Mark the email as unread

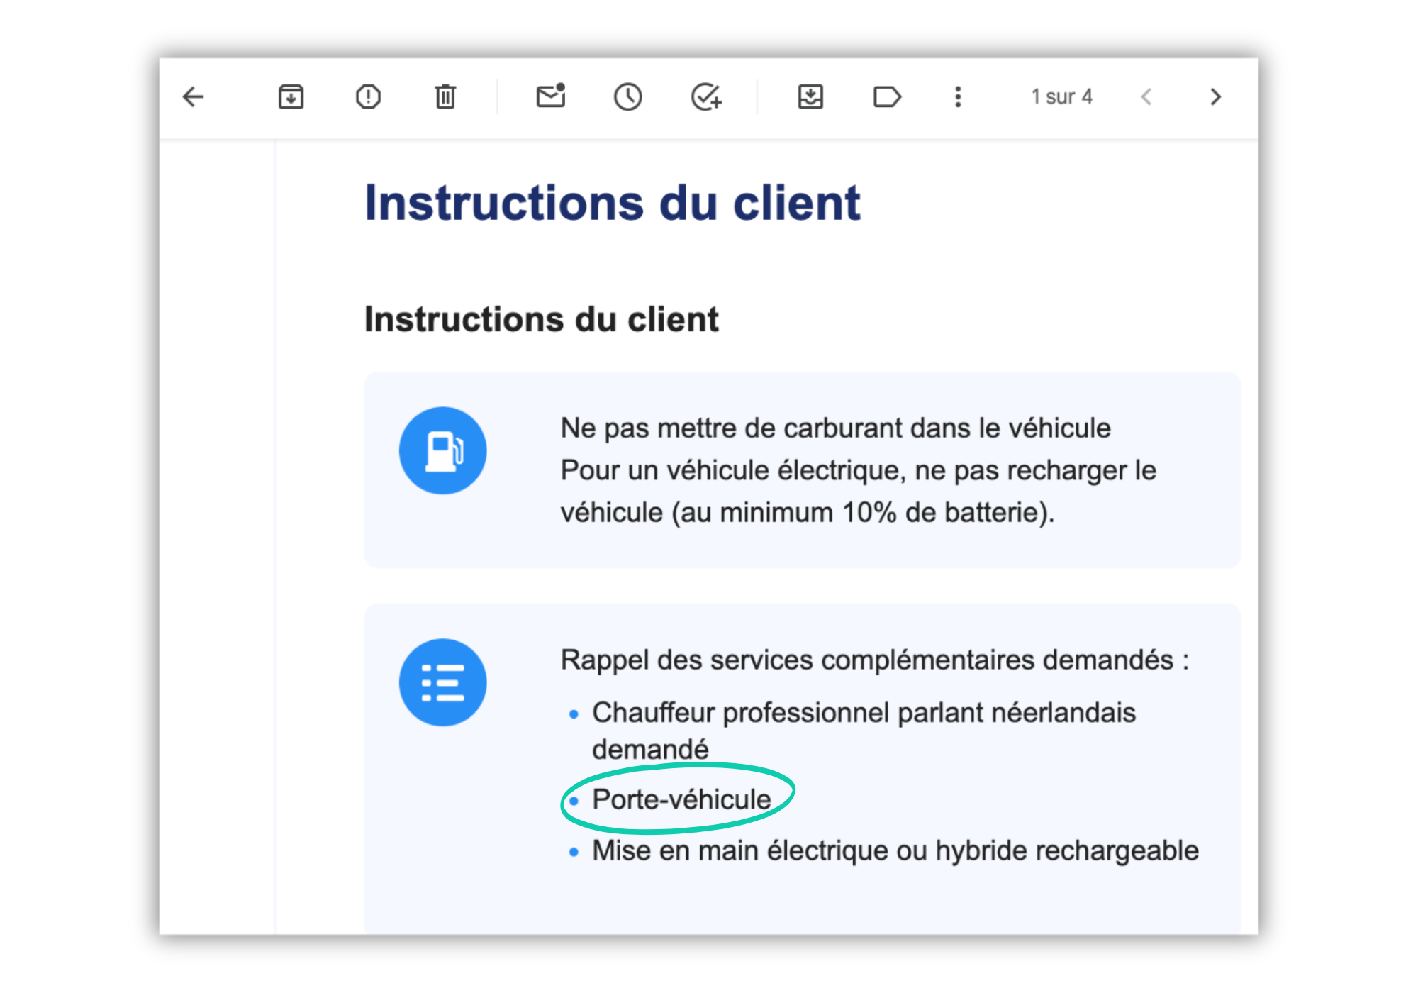pos(551,95)
